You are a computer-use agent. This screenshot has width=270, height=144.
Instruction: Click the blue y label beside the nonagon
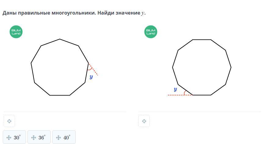(x=91, y=77)
